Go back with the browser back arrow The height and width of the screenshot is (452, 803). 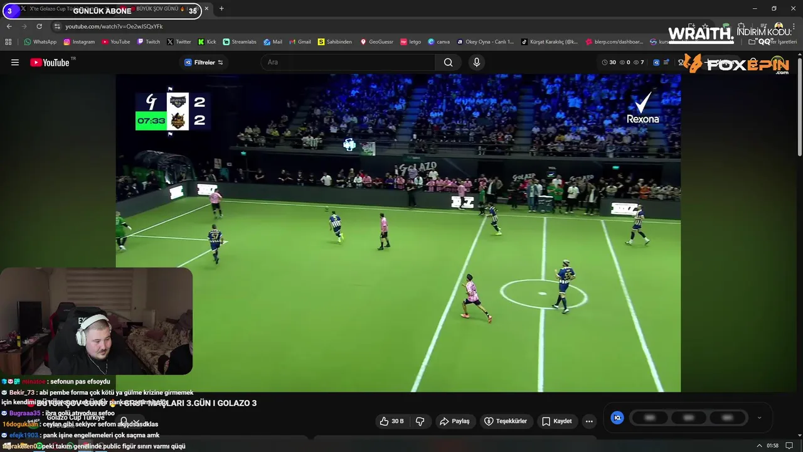(x=9, y=26)
